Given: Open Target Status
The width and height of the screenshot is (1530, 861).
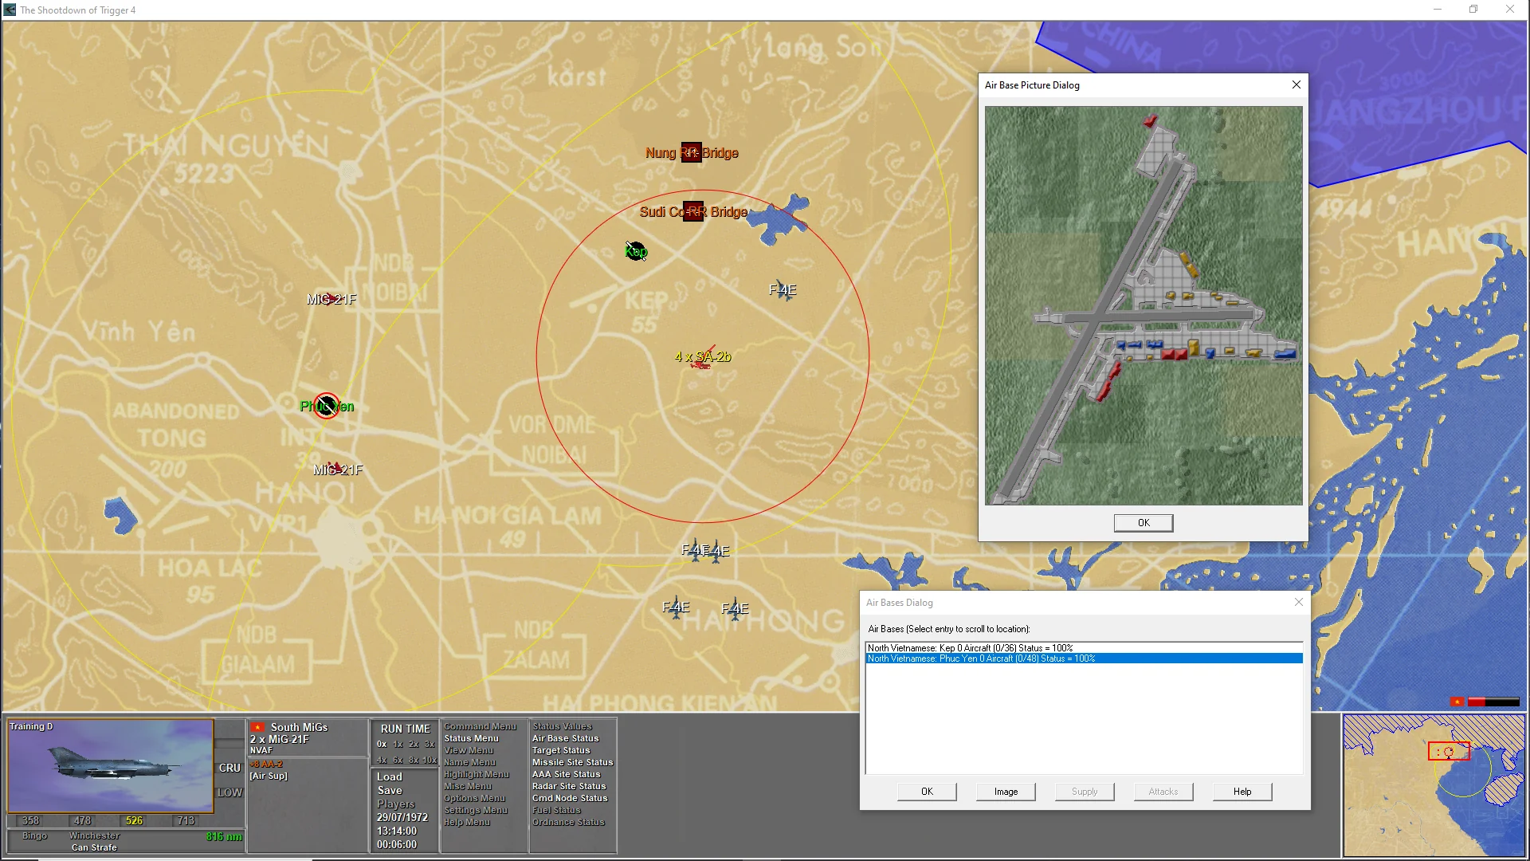Looking at the screenshot, I should 561,750.
